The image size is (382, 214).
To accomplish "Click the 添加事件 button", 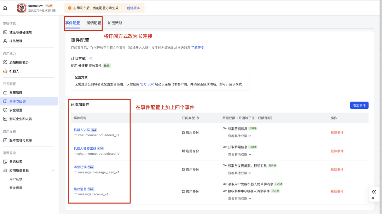I will [359, 105].
